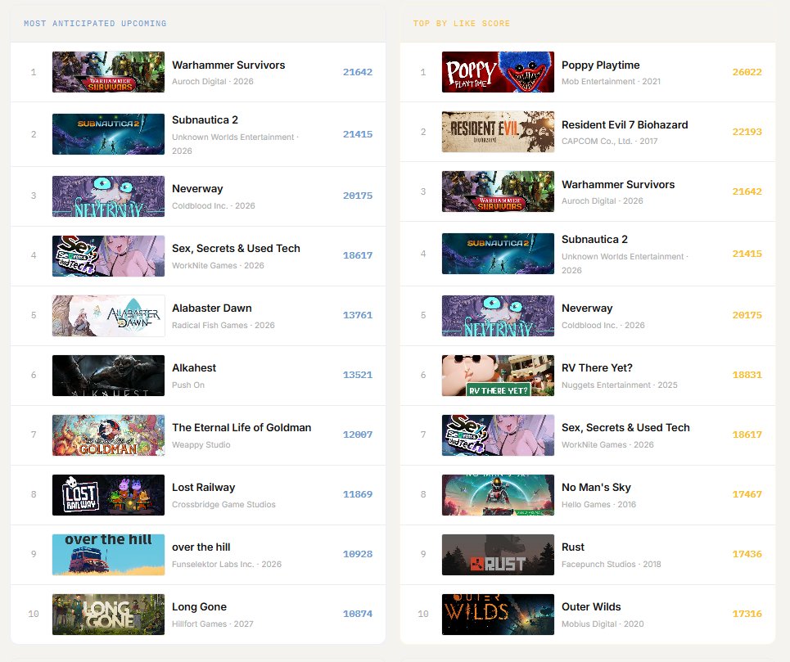Open Resident Evil 7 Biohazard title link
Image resolution: width=790 pixels, height=662 pixels.
point(625,125)
